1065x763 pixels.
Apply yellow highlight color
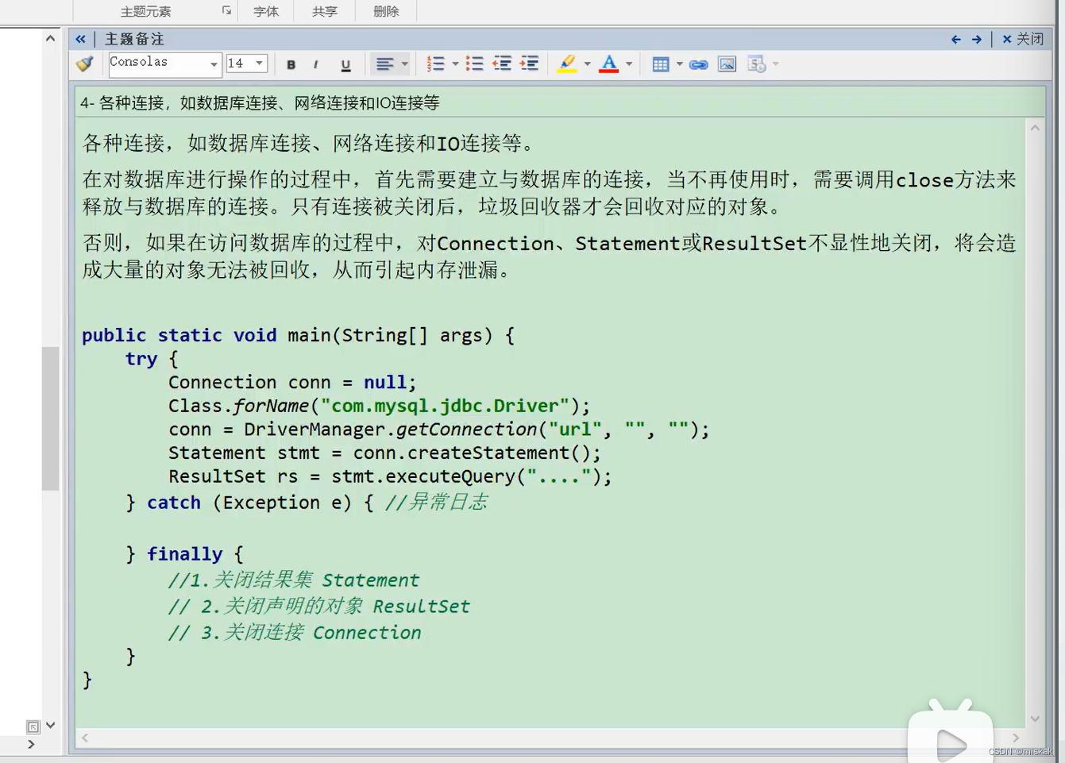pyautogui.click(x=567, y=64)
